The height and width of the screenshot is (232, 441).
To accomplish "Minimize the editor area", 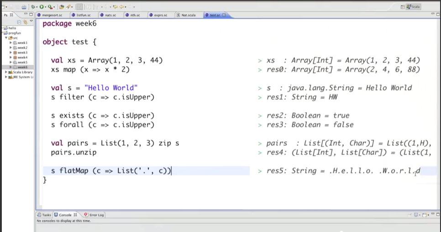I will [x=433, y=14].
